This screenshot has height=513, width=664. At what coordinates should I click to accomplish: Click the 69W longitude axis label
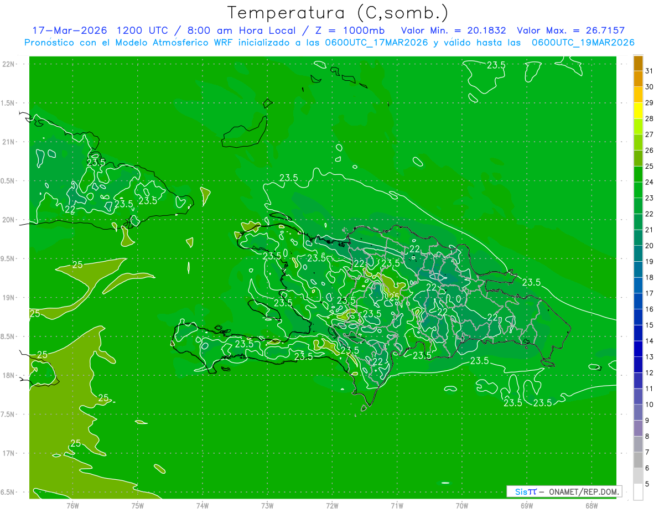pyautogui.click(x=527, y=505)
